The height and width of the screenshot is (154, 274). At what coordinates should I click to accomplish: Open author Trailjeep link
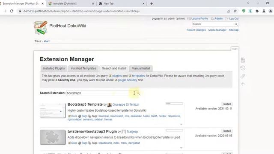(132, 132)
